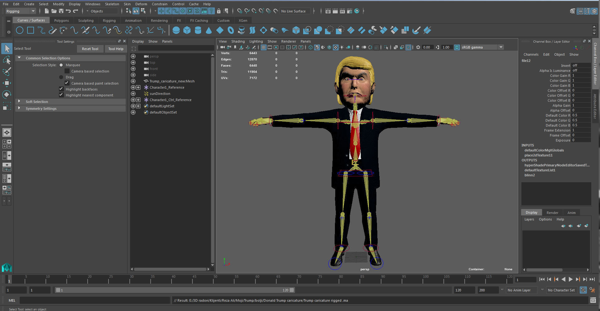This screenshot has width=600, height=311.
Task: Select the NURBS square shelf icon
Action: click(31, 30)
